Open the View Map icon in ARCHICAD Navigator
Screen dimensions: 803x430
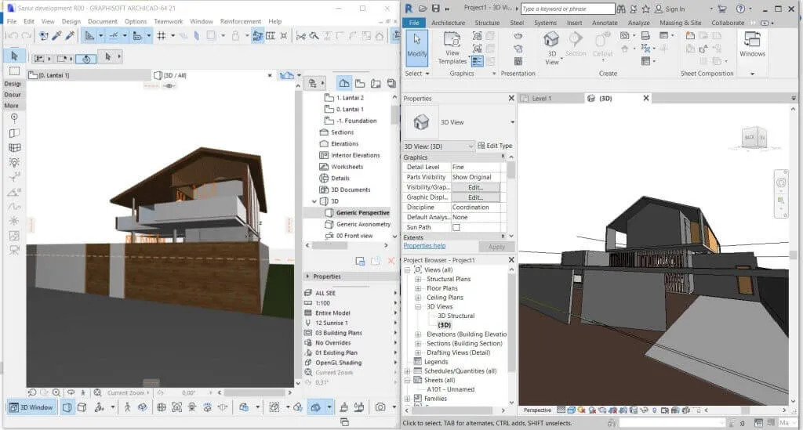(x=360, y=83)
